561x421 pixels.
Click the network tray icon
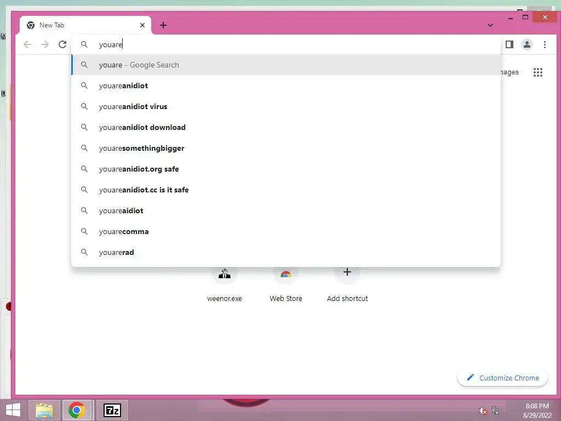496,410
